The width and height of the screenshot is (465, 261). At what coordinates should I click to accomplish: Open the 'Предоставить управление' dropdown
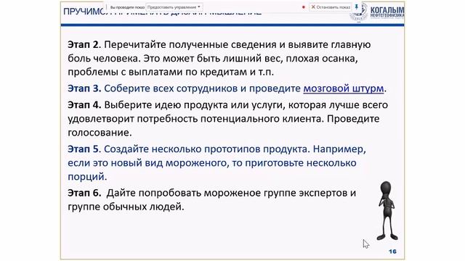174,7
